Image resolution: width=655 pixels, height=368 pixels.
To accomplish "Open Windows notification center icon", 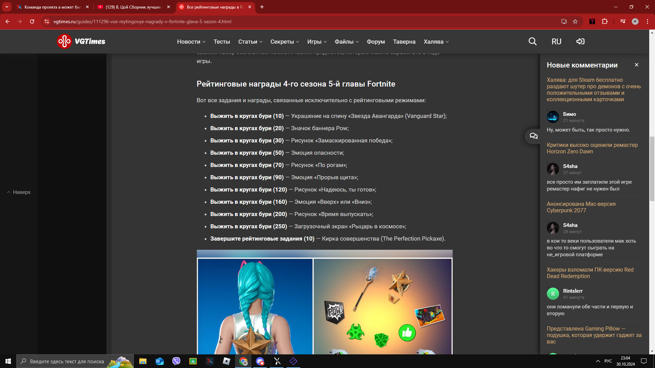I will tap(644, 361).
